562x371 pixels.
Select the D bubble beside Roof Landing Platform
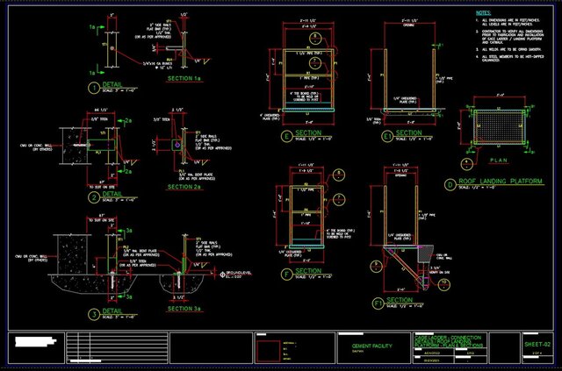click(450, 183)
